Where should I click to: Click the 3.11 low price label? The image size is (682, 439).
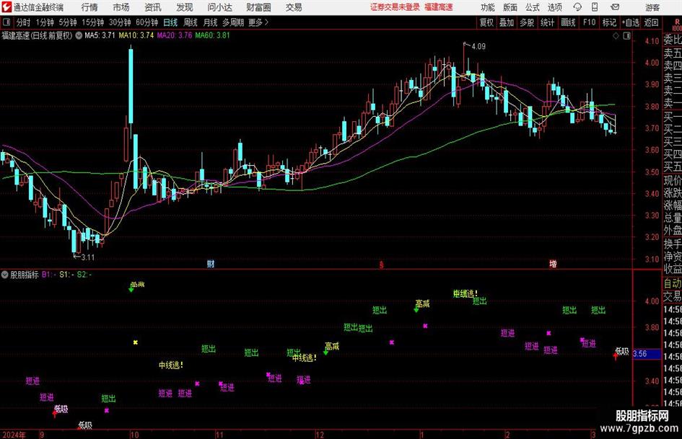tap(88, 257)
